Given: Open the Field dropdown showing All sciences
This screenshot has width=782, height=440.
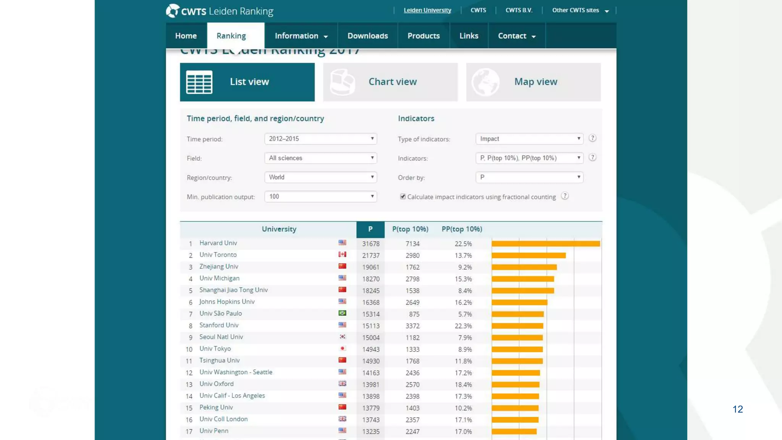Looking at the screenshot, I should point(320,158).
